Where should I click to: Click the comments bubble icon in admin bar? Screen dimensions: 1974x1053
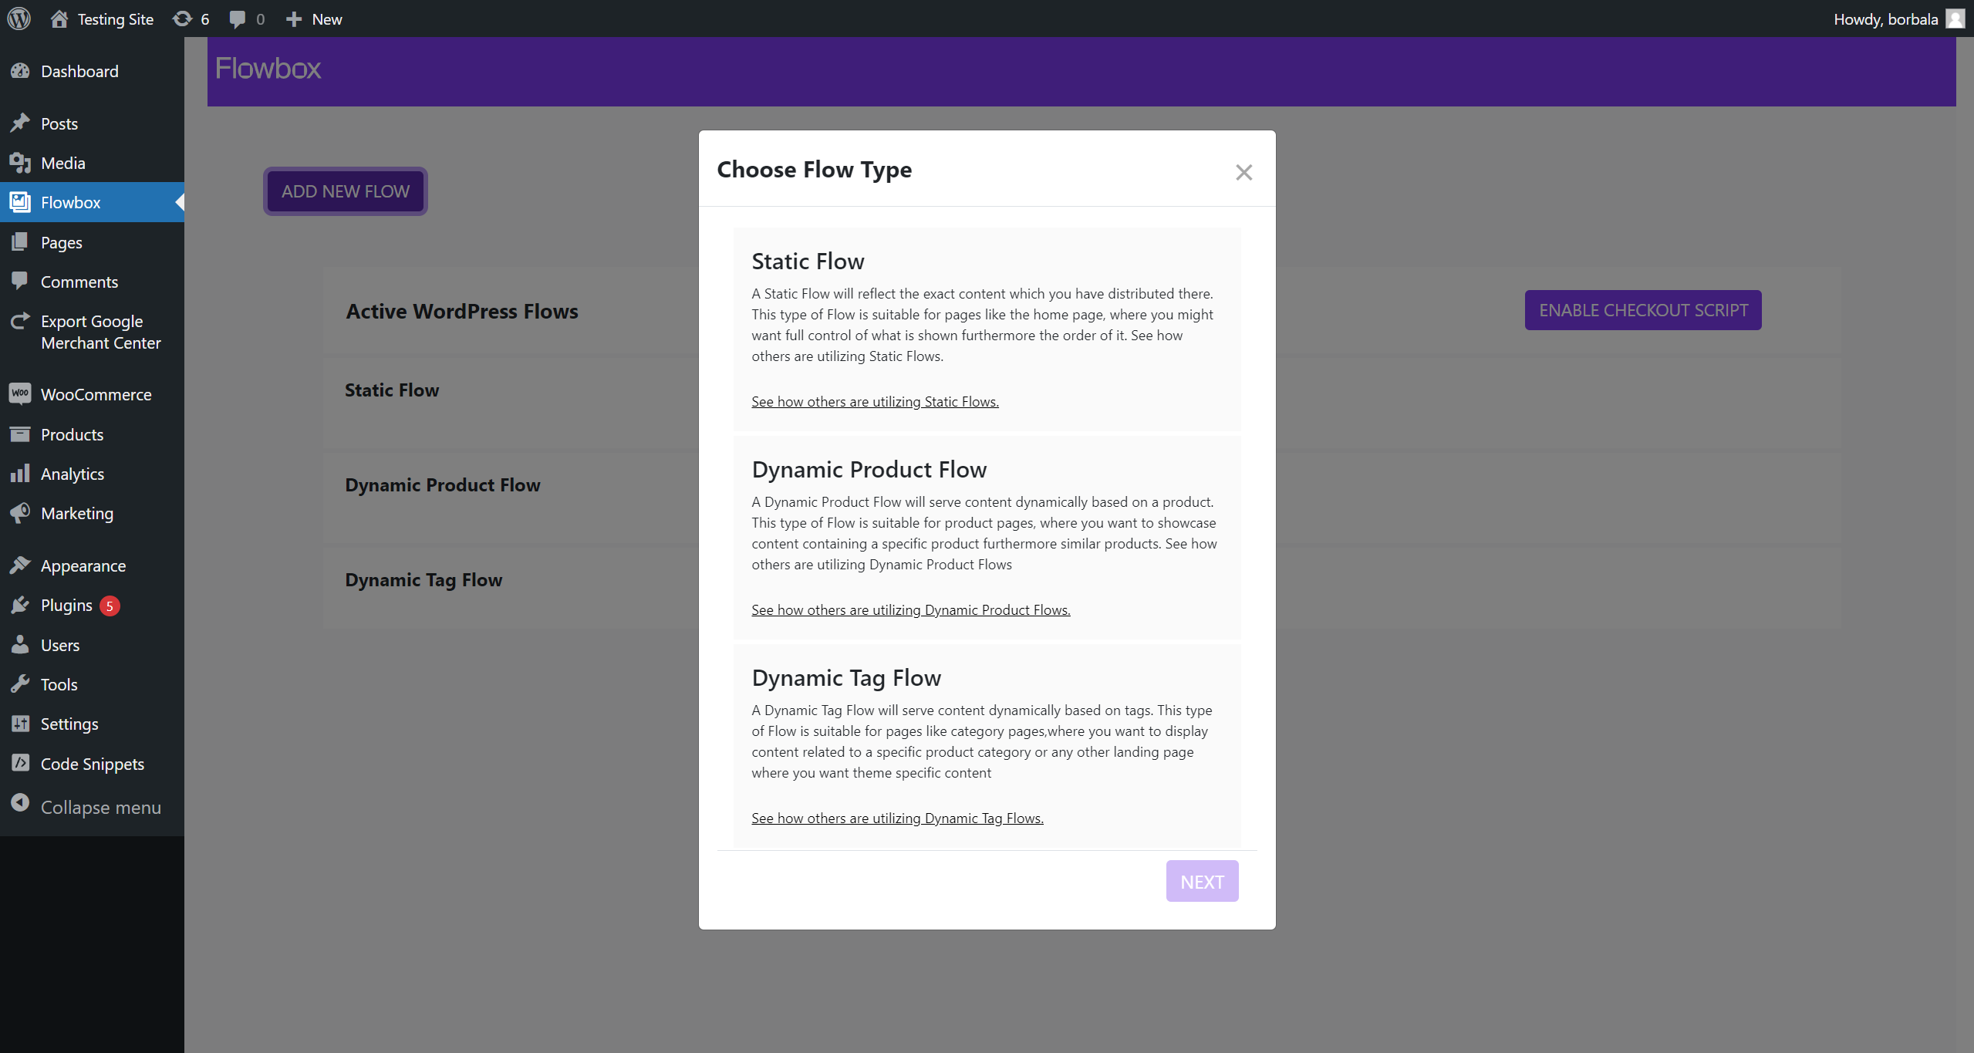pos(238,19)
